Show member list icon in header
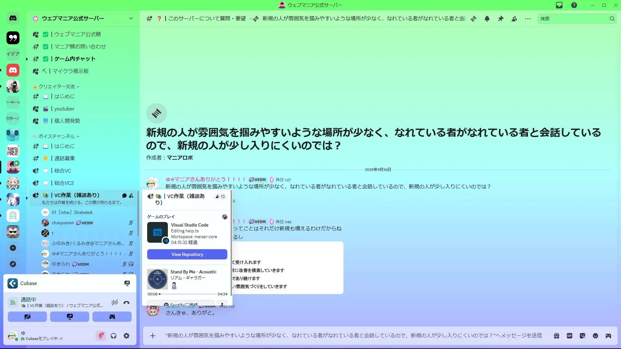 514,19
